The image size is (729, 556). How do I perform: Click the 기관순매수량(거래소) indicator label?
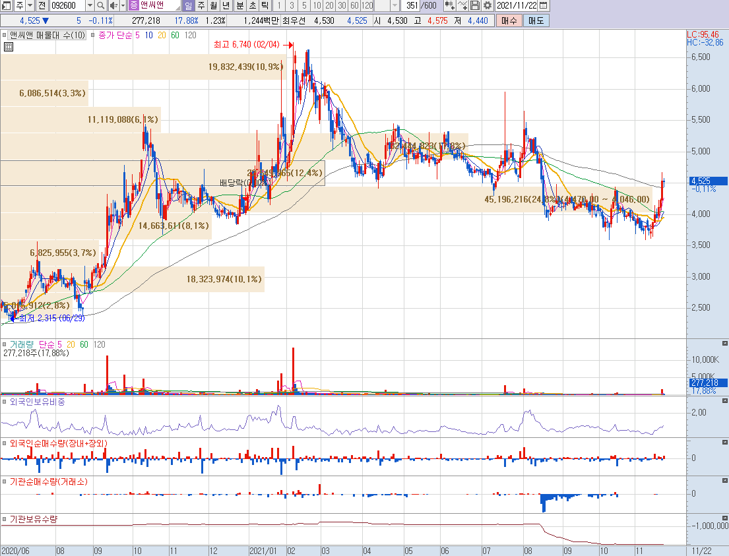click(49, 481)
